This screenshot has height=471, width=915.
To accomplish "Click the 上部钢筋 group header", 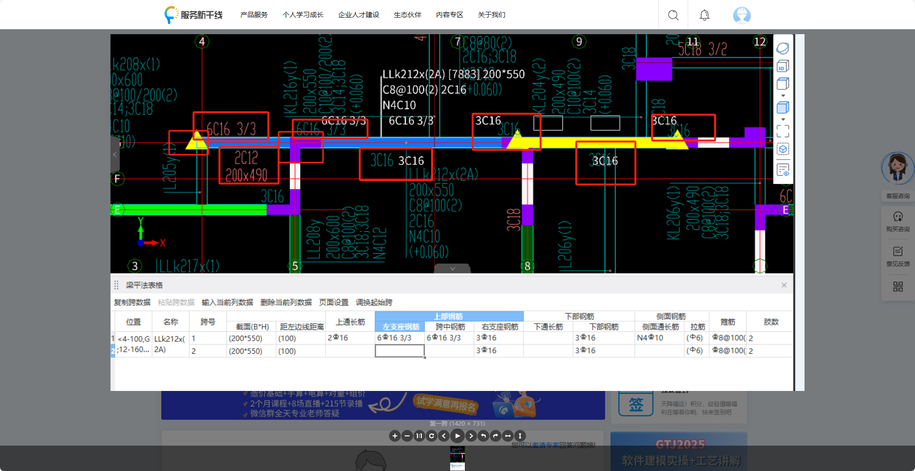I will 449,316.
